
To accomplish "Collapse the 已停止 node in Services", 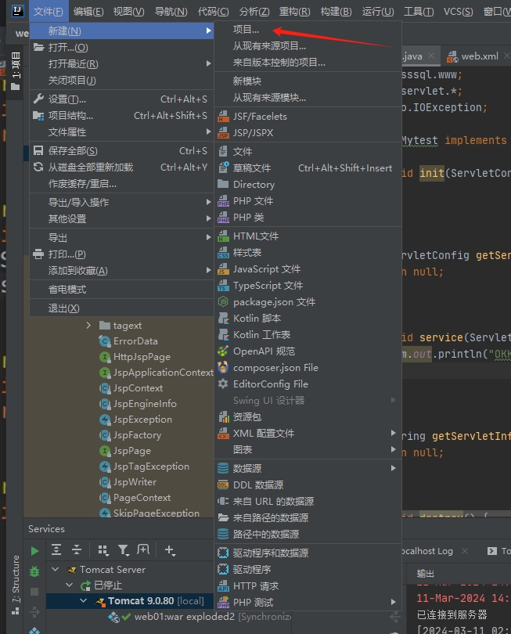I will pos(69,585).
